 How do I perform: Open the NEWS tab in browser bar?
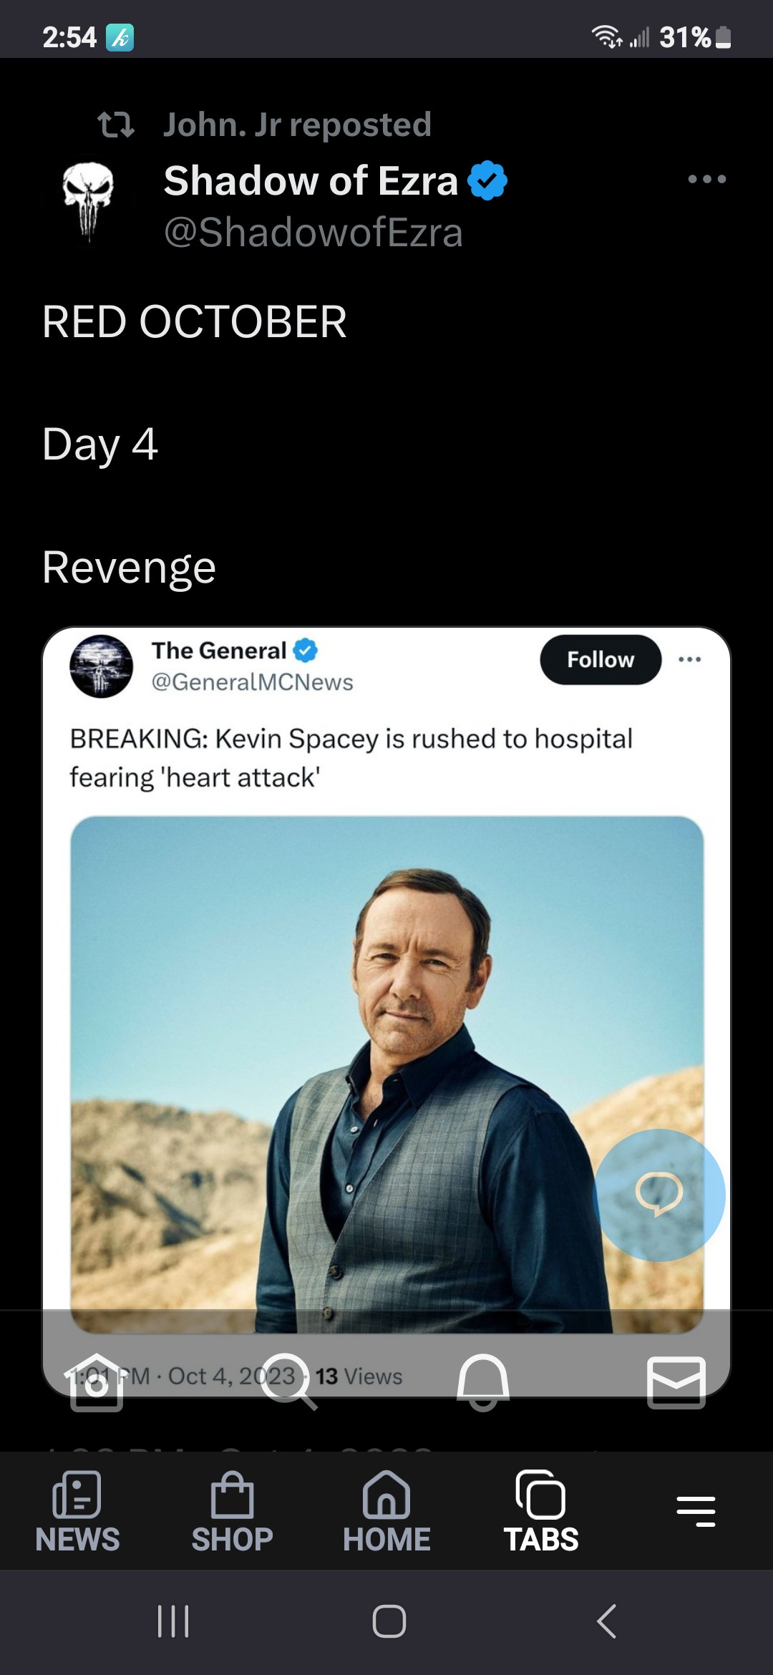point(77,1512)
